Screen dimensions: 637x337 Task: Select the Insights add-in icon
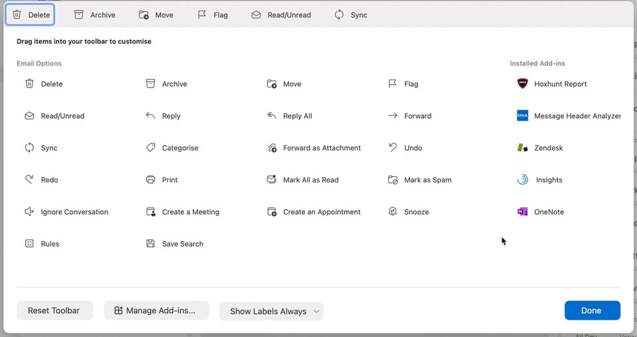[x=522, y=180]
